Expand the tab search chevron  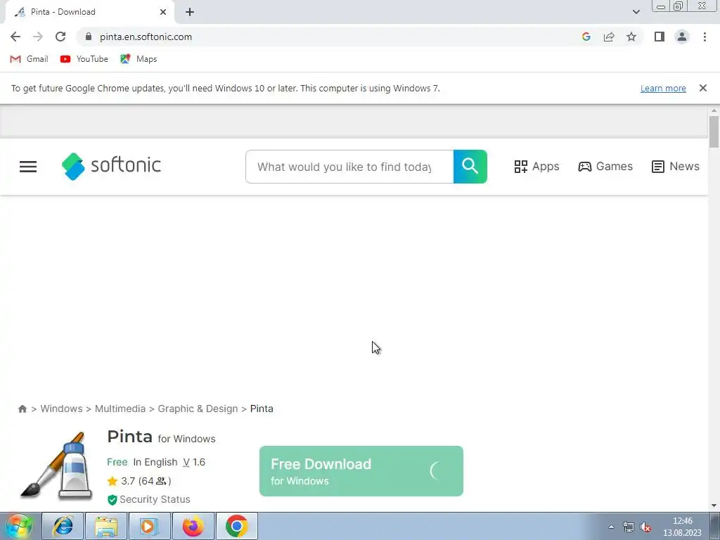pyautogui.click(x=636, y=12)
